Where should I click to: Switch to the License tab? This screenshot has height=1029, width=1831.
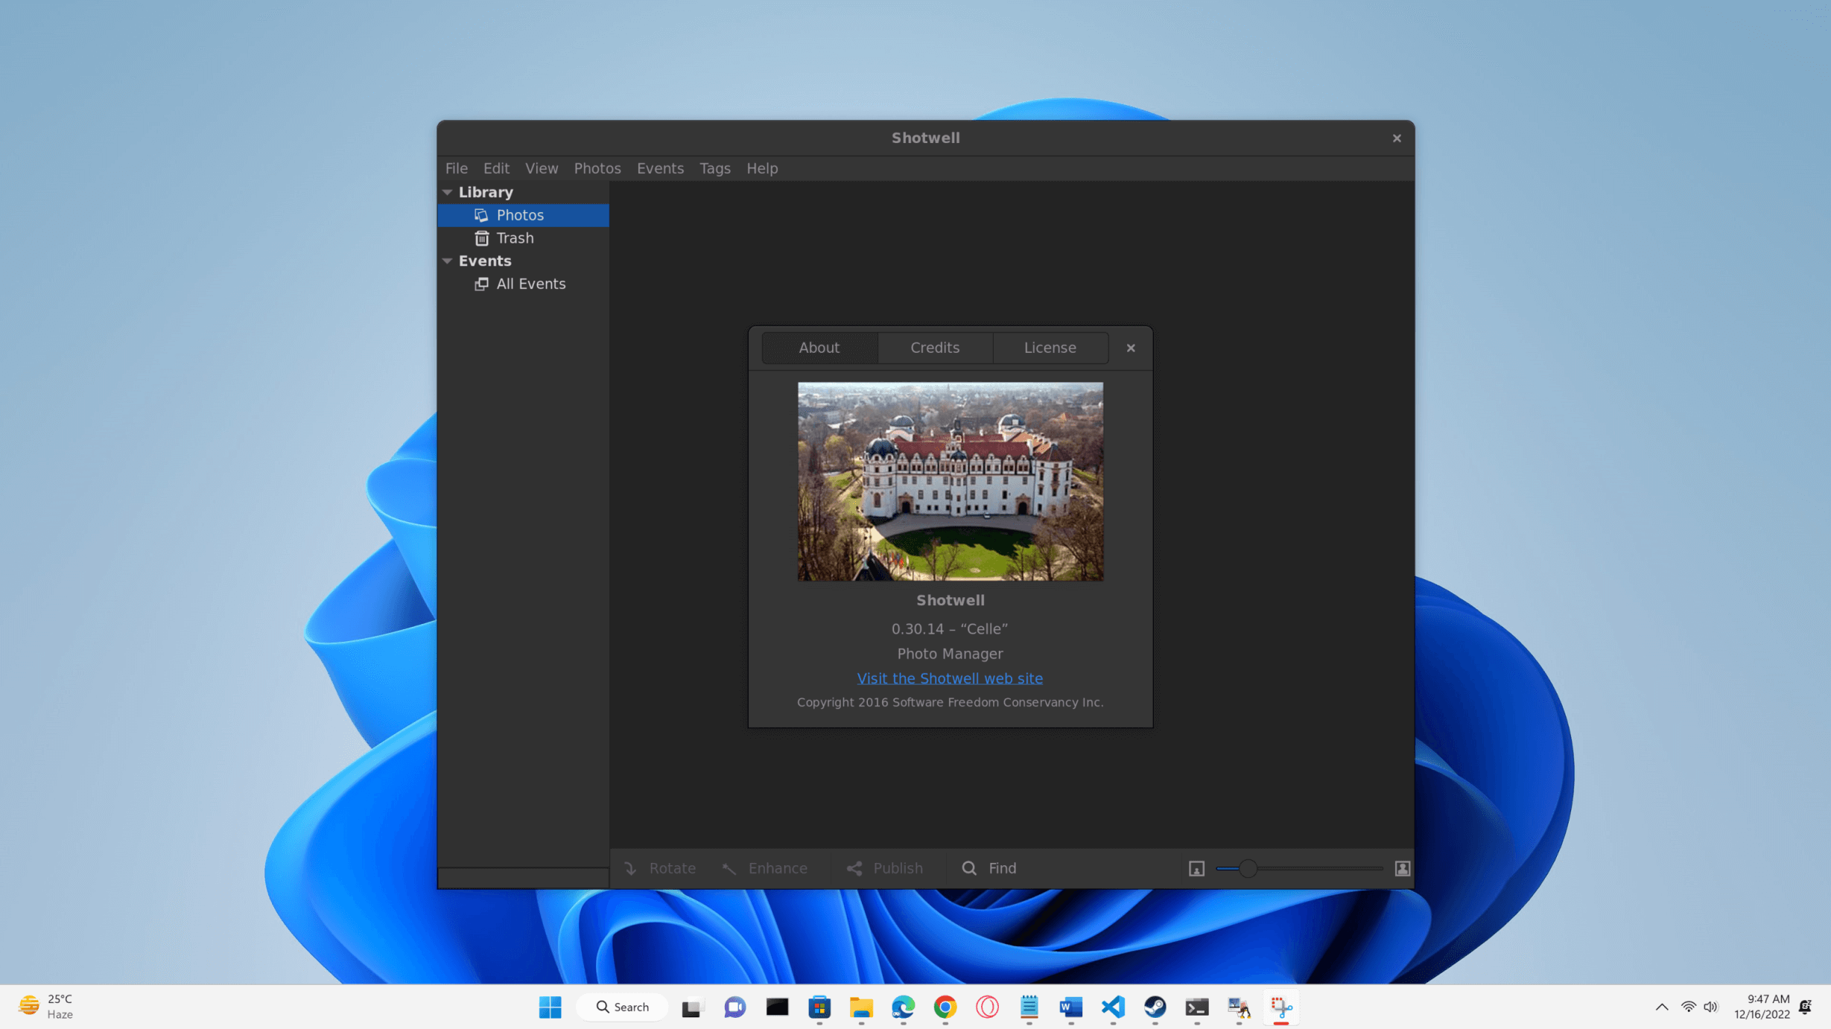[1050, 348]
